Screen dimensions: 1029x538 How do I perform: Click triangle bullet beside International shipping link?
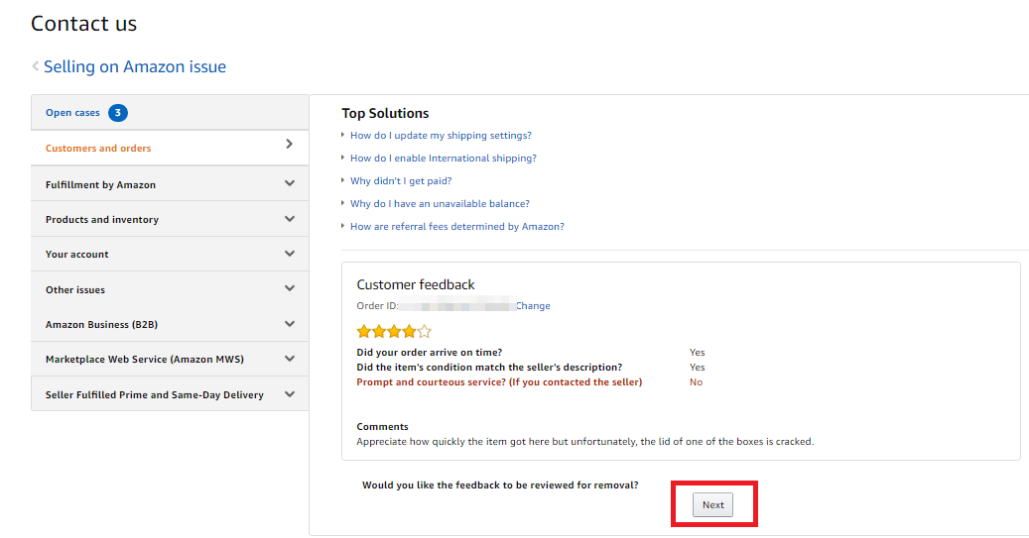pyautogui.click(x=343, y=158)
